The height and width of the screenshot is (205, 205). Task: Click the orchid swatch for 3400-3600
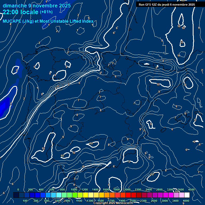point(176,195)
